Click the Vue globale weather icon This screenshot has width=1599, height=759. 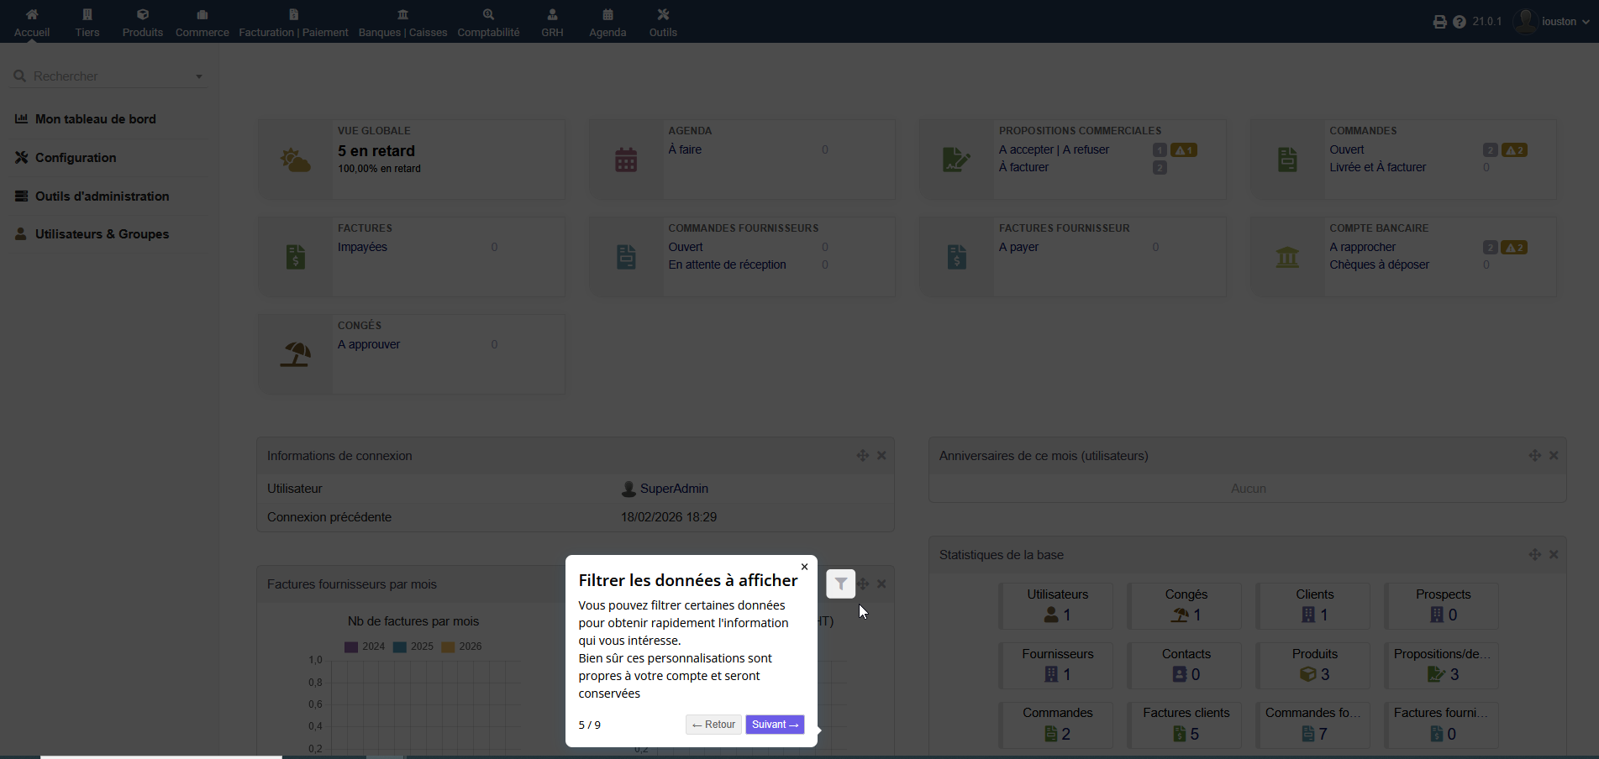point(296,160)
